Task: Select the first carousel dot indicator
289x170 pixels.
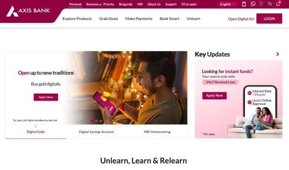Action: [92, 121]
